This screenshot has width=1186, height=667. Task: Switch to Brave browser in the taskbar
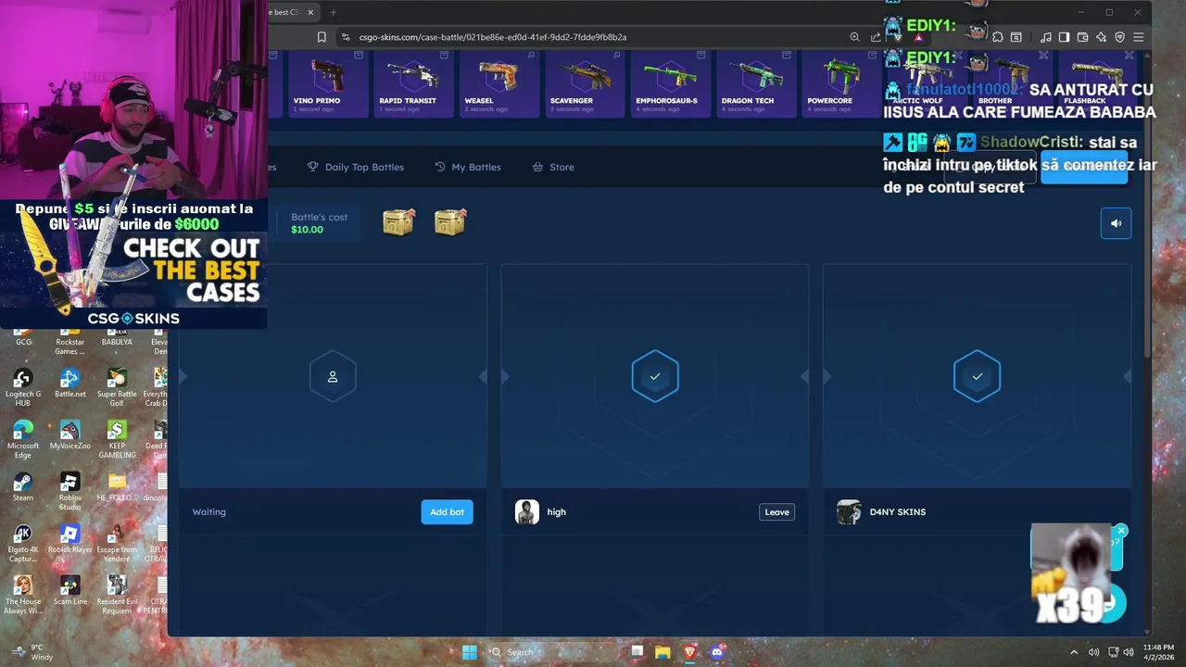(x=689, y=652)
